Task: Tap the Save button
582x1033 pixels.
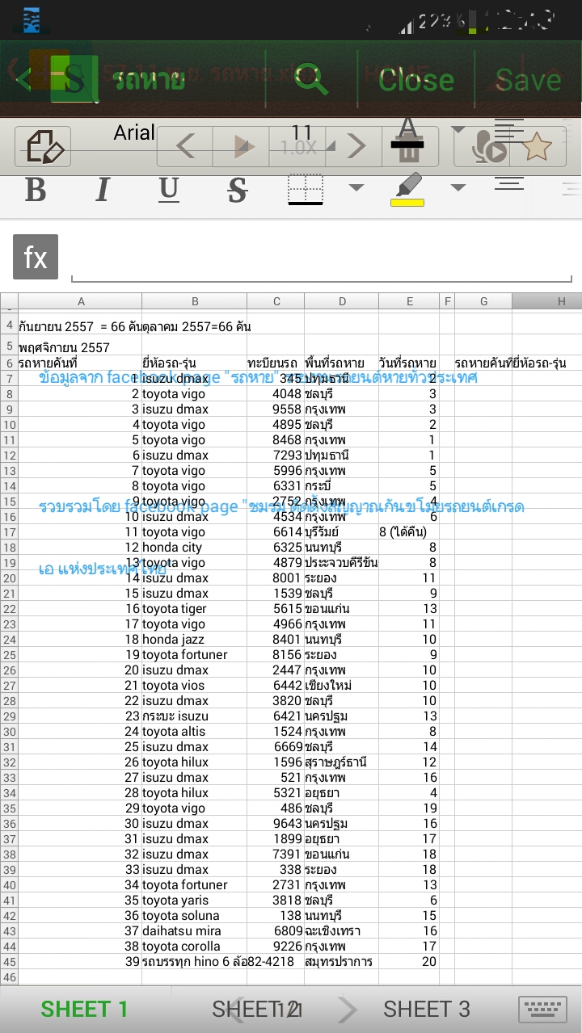Action: click(528, 79)
